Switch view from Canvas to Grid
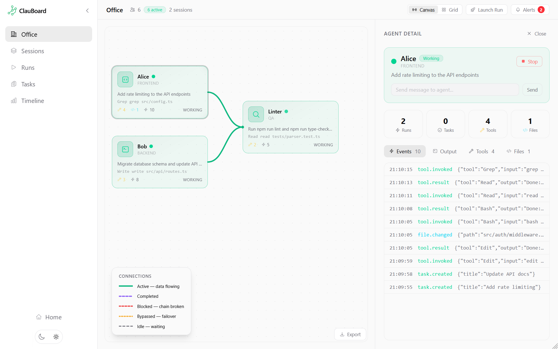558x349 pixels. click(450, 10)
